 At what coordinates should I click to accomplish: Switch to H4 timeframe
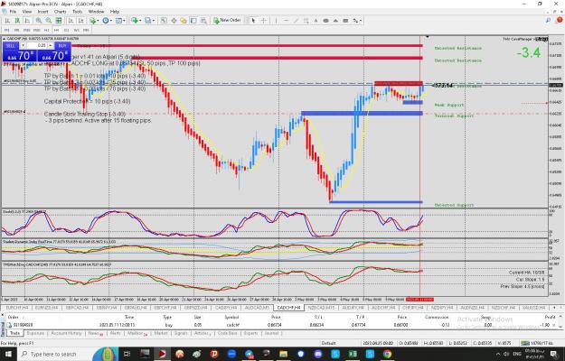point(57,30)
